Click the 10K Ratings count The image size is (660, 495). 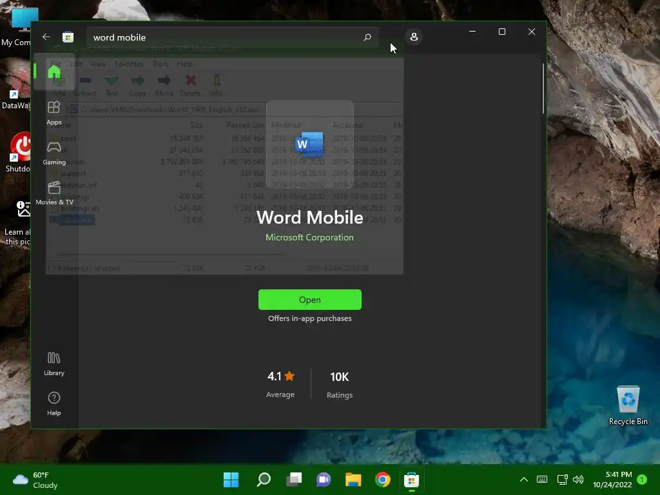point(339,384)
